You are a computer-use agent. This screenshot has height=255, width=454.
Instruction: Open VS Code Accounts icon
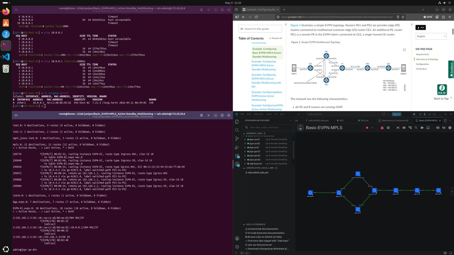tap(237, 238)
